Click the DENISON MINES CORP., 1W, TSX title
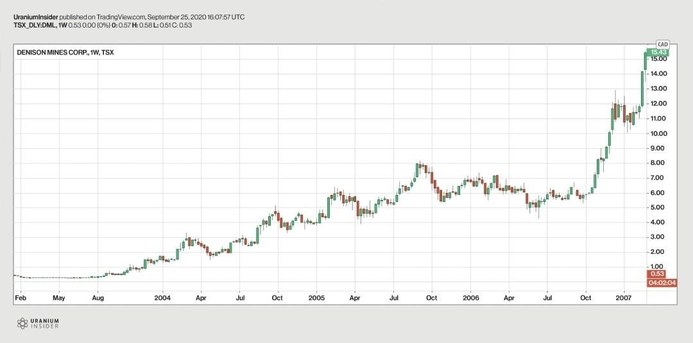The height and width of the screenshot is (343, 693). [x=65, y=52]
